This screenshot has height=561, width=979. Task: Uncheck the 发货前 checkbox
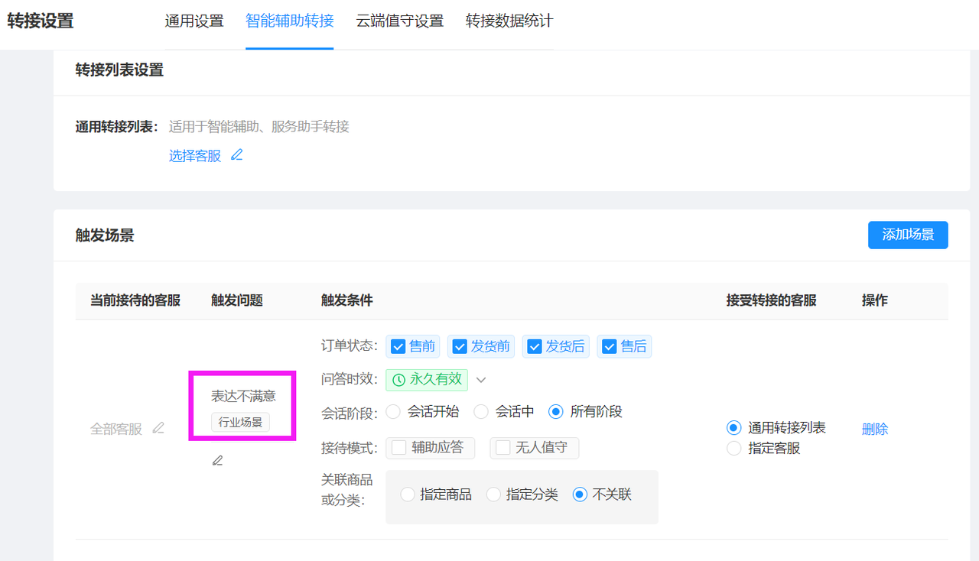coord(460,347)
